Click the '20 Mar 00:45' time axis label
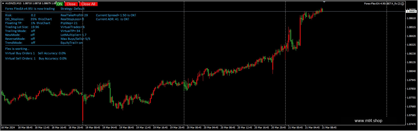This screenshot has width=418, height=131. 194,128
